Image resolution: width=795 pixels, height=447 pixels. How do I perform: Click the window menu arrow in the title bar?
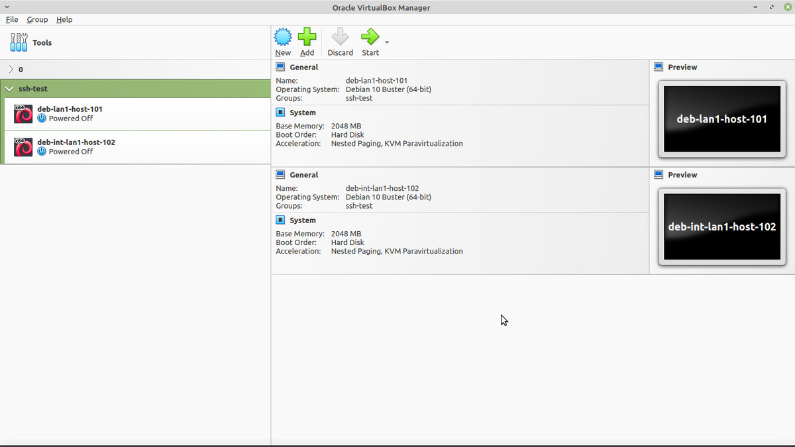pos(7,7)
